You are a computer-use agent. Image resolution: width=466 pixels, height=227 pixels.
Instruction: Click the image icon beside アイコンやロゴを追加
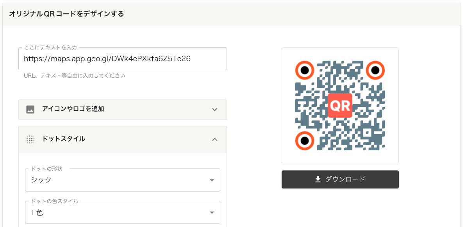click(30, 110)
